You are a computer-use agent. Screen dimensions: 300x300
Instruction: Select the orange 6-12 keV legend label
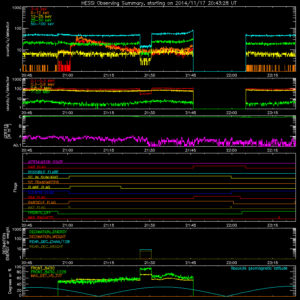(40, 13)
